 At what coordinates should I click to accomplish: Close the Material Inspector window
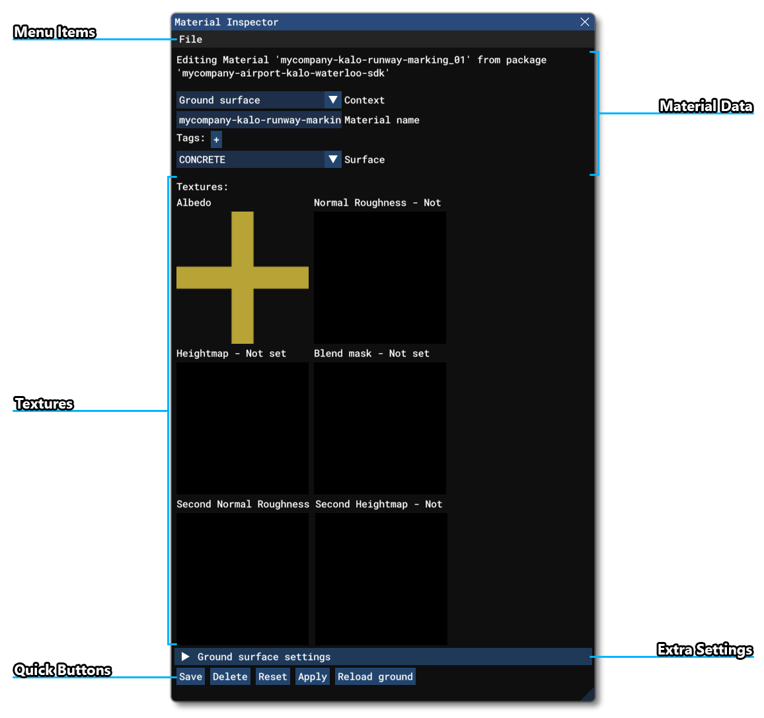coord(584,22)
